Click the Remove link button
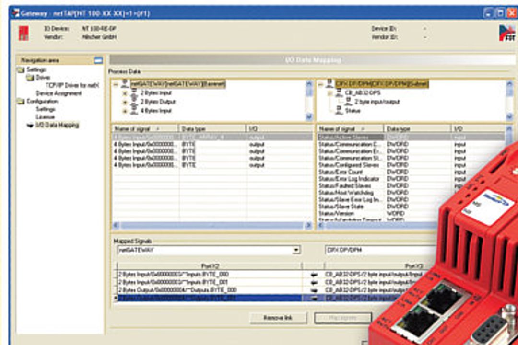Viewport: 518px width, 345px height. tap(278, 318)
